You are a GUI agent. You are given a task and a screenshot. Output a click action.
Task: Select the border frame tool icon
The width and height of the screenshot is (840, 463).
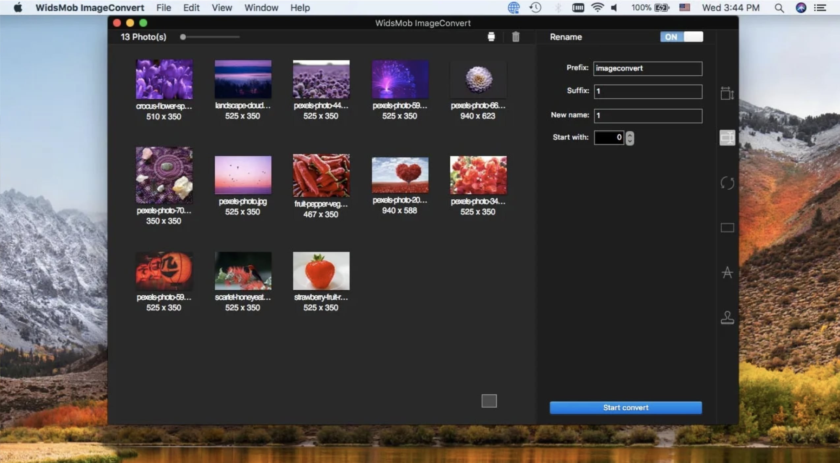pos(727,228)
